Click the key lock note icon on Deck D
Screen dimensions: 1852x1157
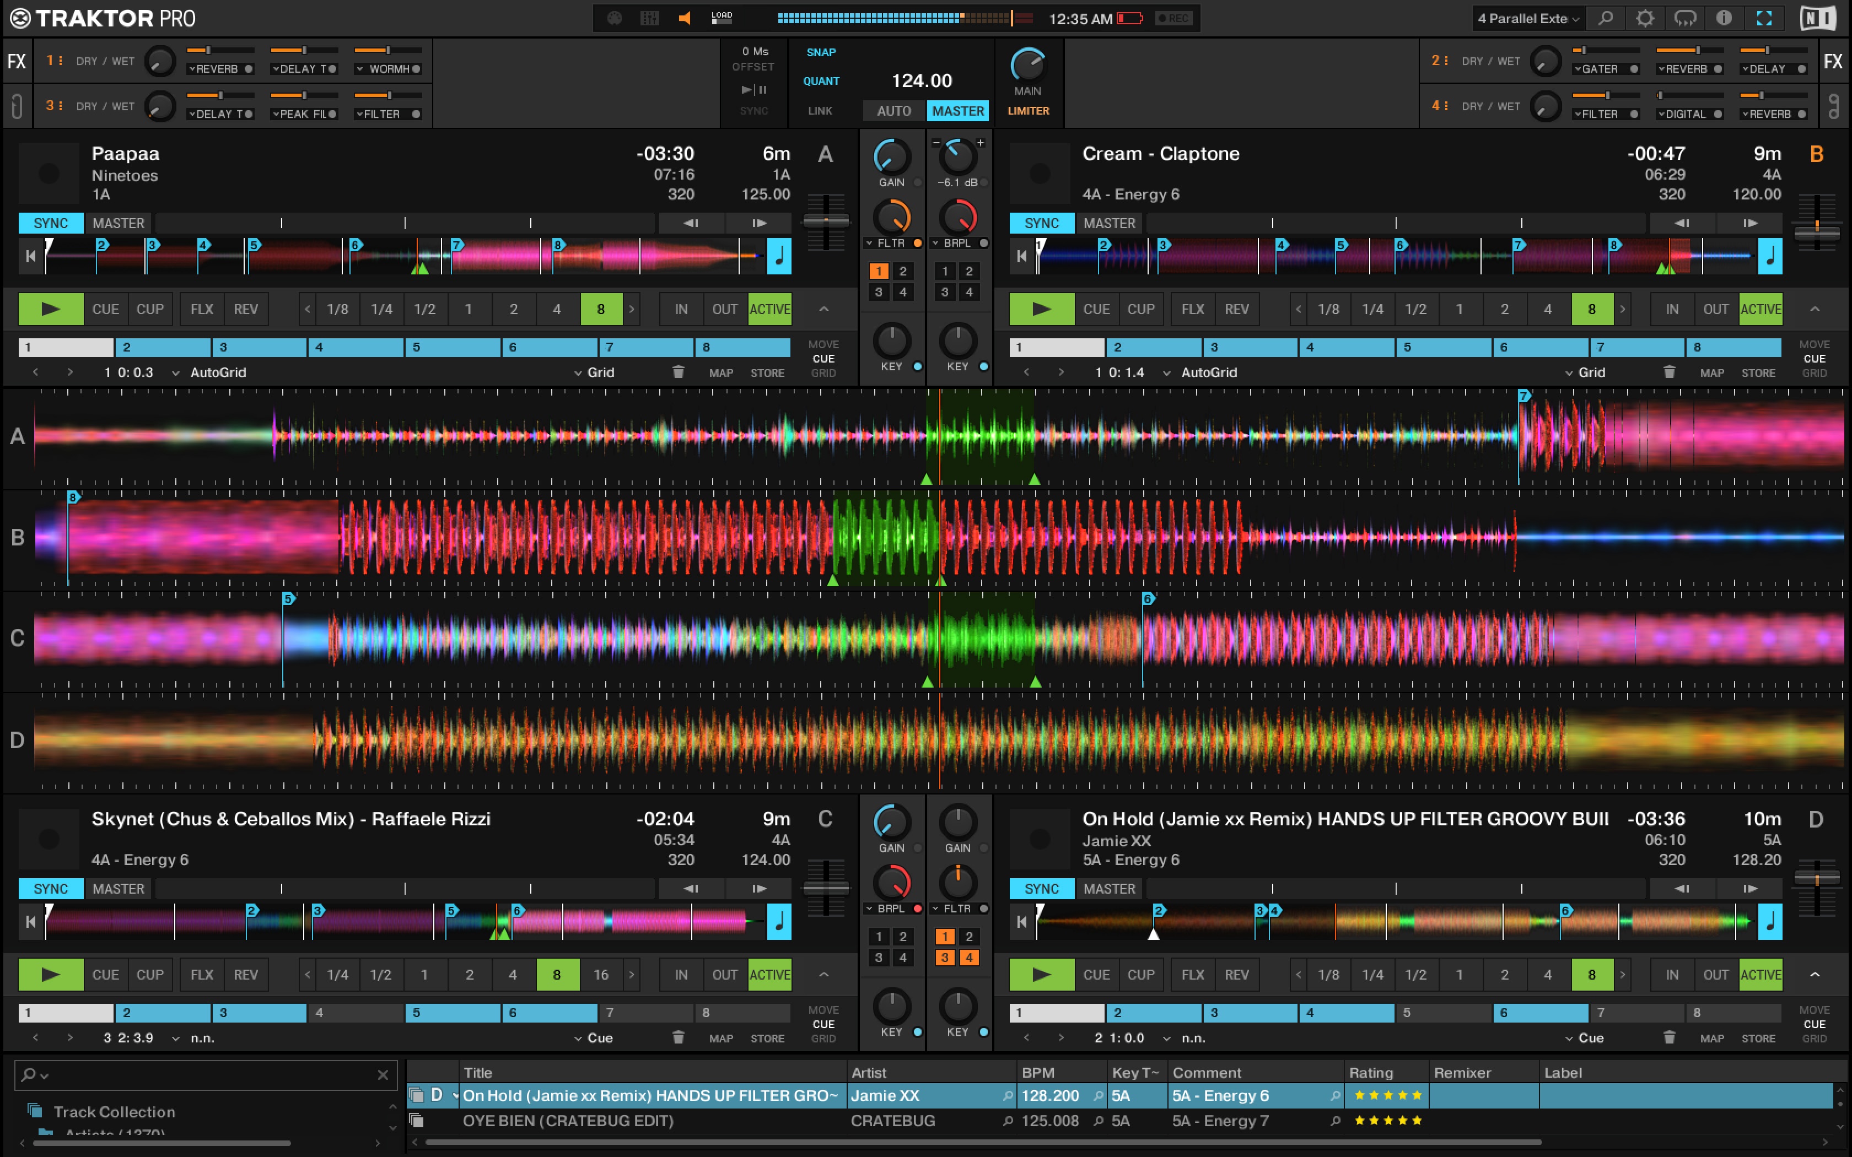1770,922
